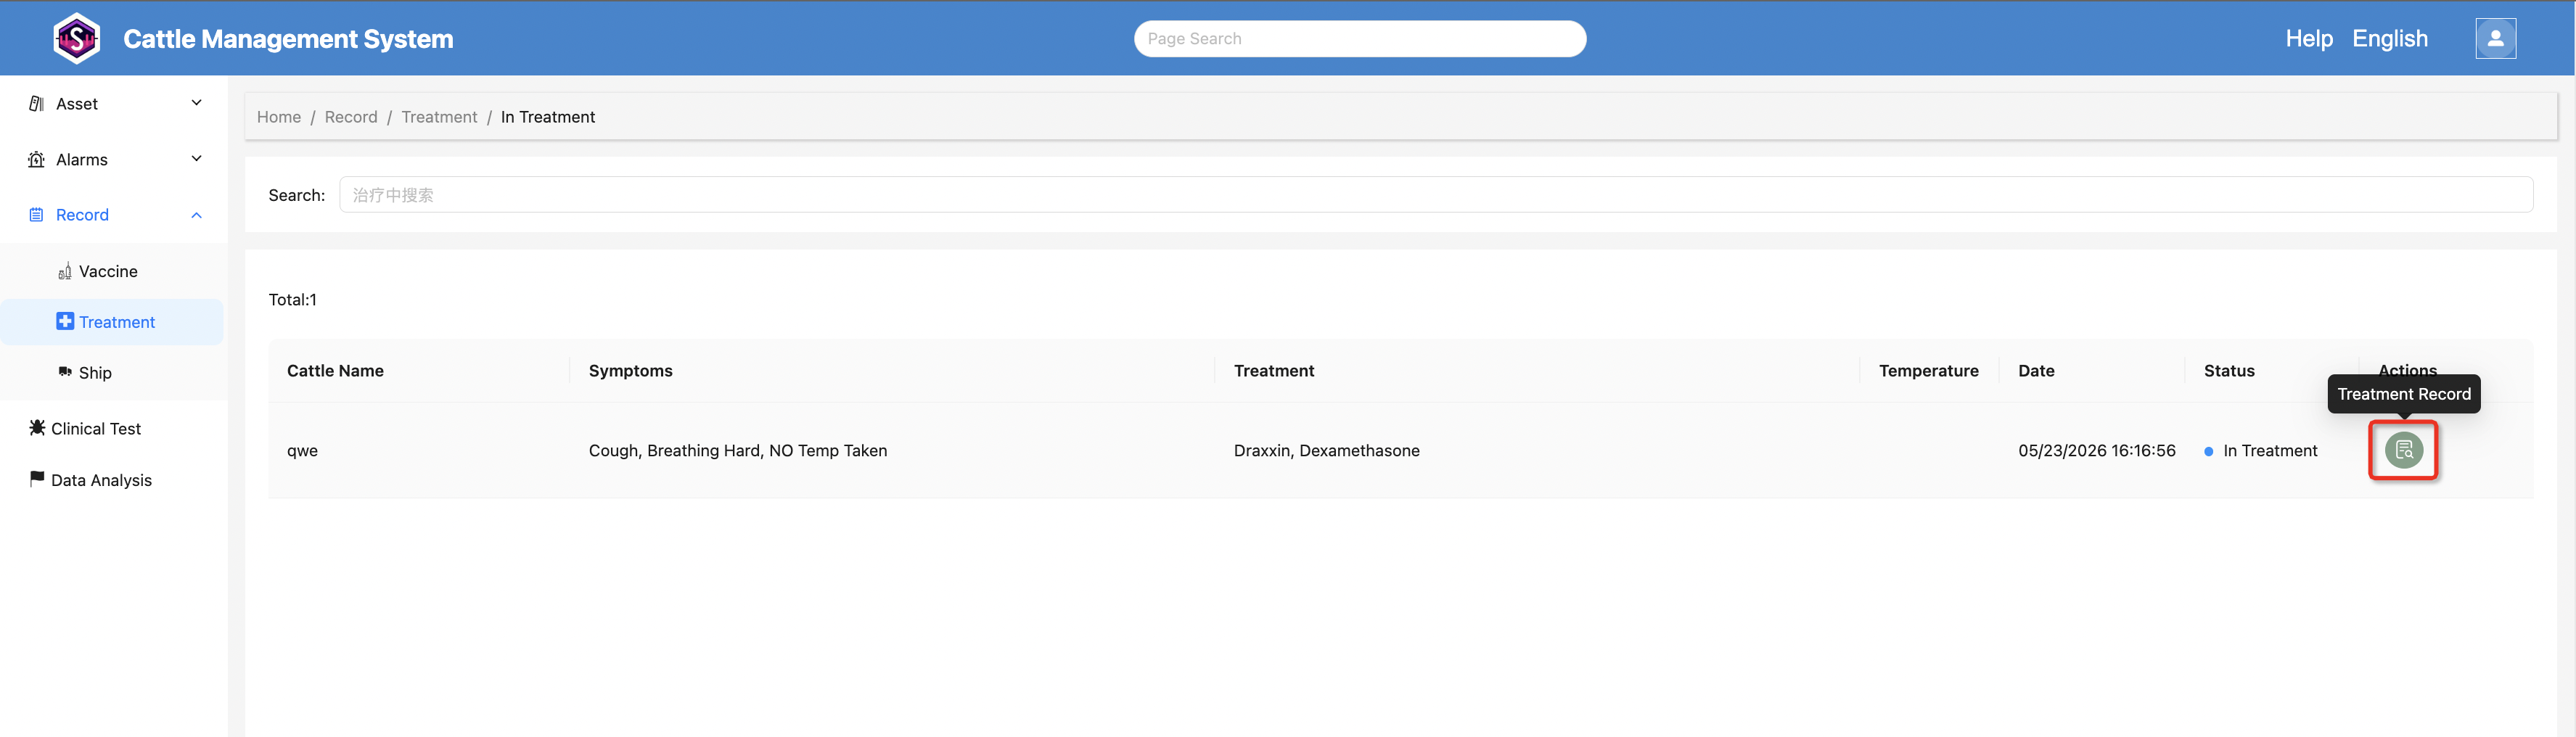2576x737 pixels.
Task: Open the Help link in header
Action: (x=2309, y=38)
